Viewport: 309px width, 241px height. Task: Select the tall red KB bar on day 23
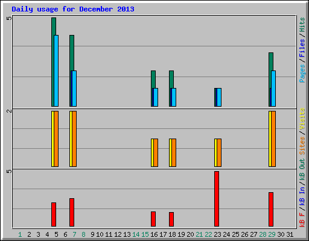coord(217,199)
